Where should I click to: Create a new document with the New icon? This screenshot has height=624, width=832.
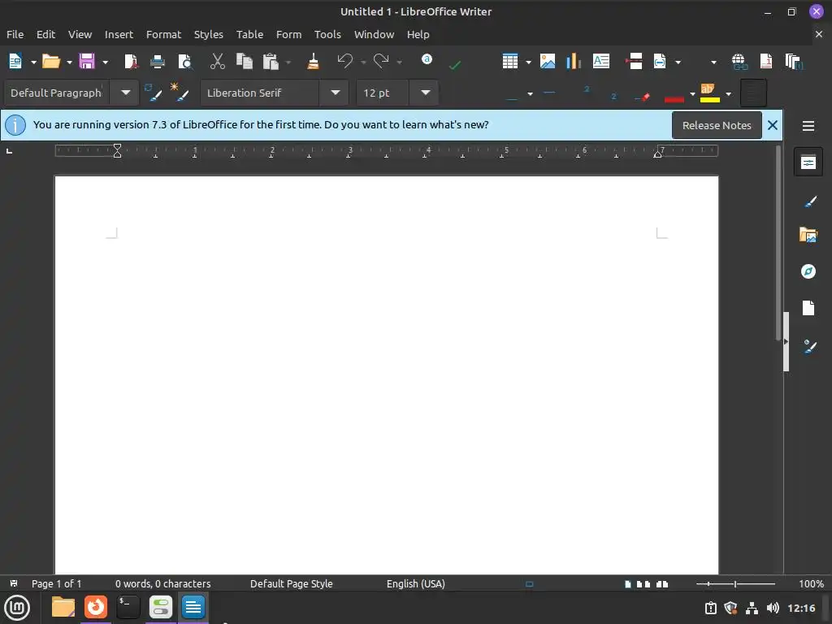[x=15, y=62]
